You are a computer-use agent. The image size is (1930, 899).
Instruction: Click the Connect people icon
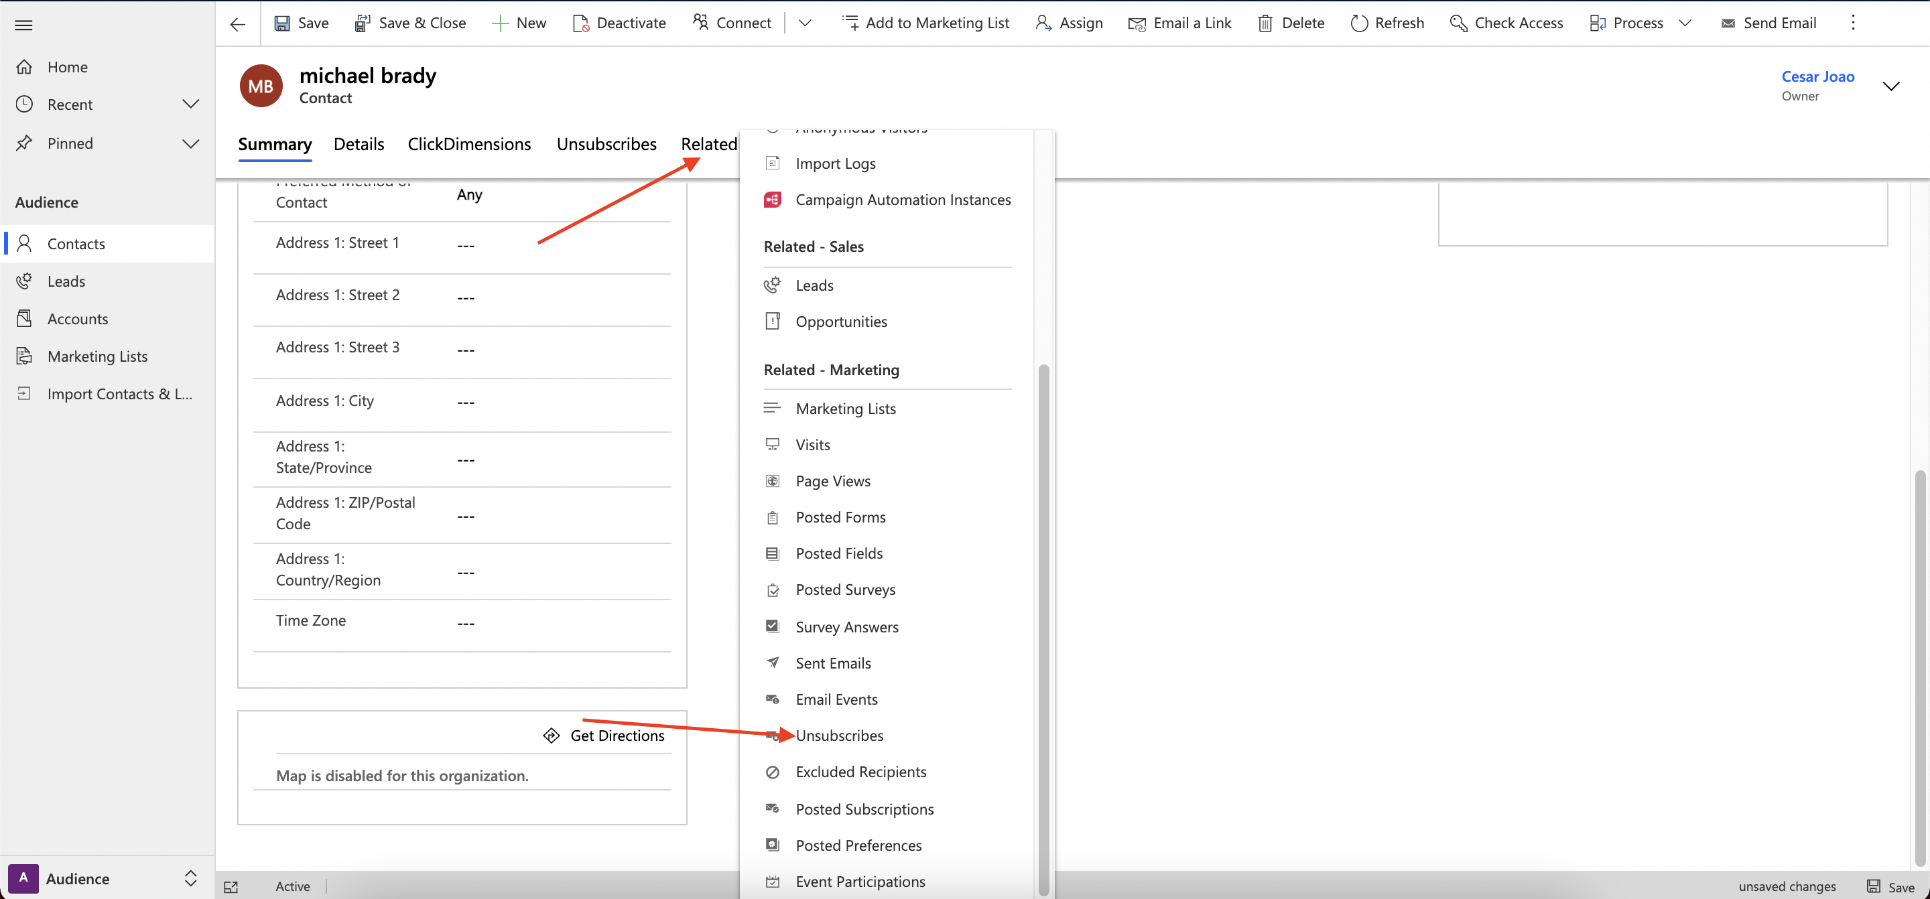[x=700, y=23]
